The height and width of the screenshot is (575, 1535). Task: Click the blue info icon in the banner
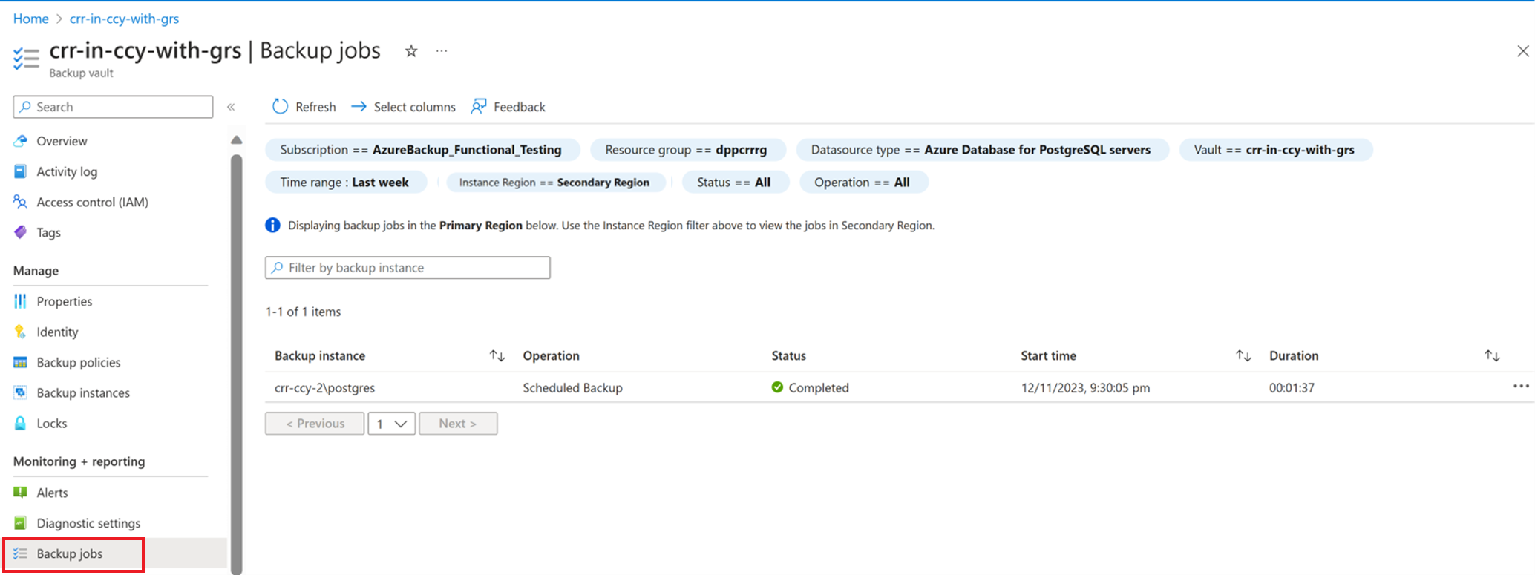coord(273,225)
